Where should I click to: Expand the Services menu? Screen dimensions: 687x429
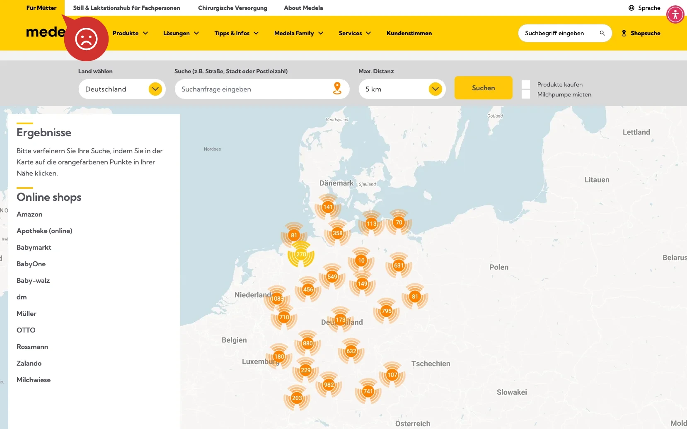click(355, 33)
